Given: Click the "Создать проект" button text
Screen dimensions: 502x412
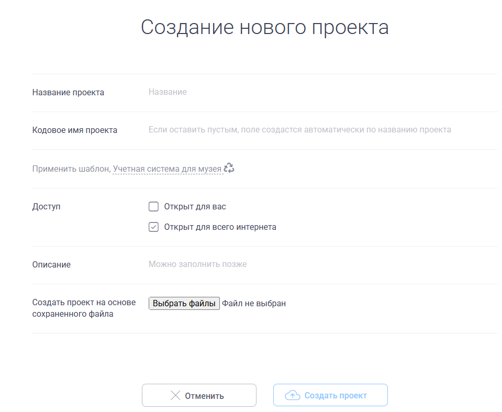Looking at the screenshot, I should coord(336,396).
